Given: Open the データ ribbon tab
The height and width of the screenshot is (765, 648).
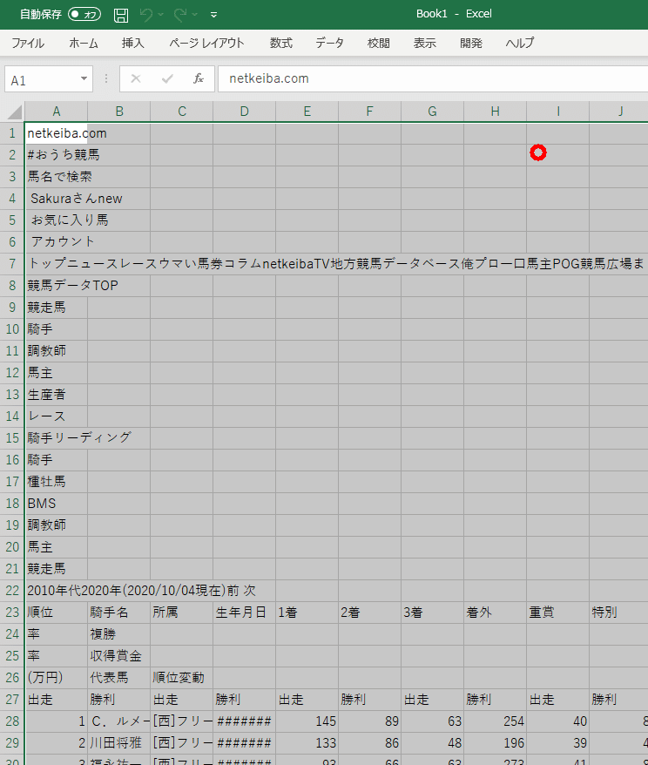Looking at the screenshot, I should (329, 43).
